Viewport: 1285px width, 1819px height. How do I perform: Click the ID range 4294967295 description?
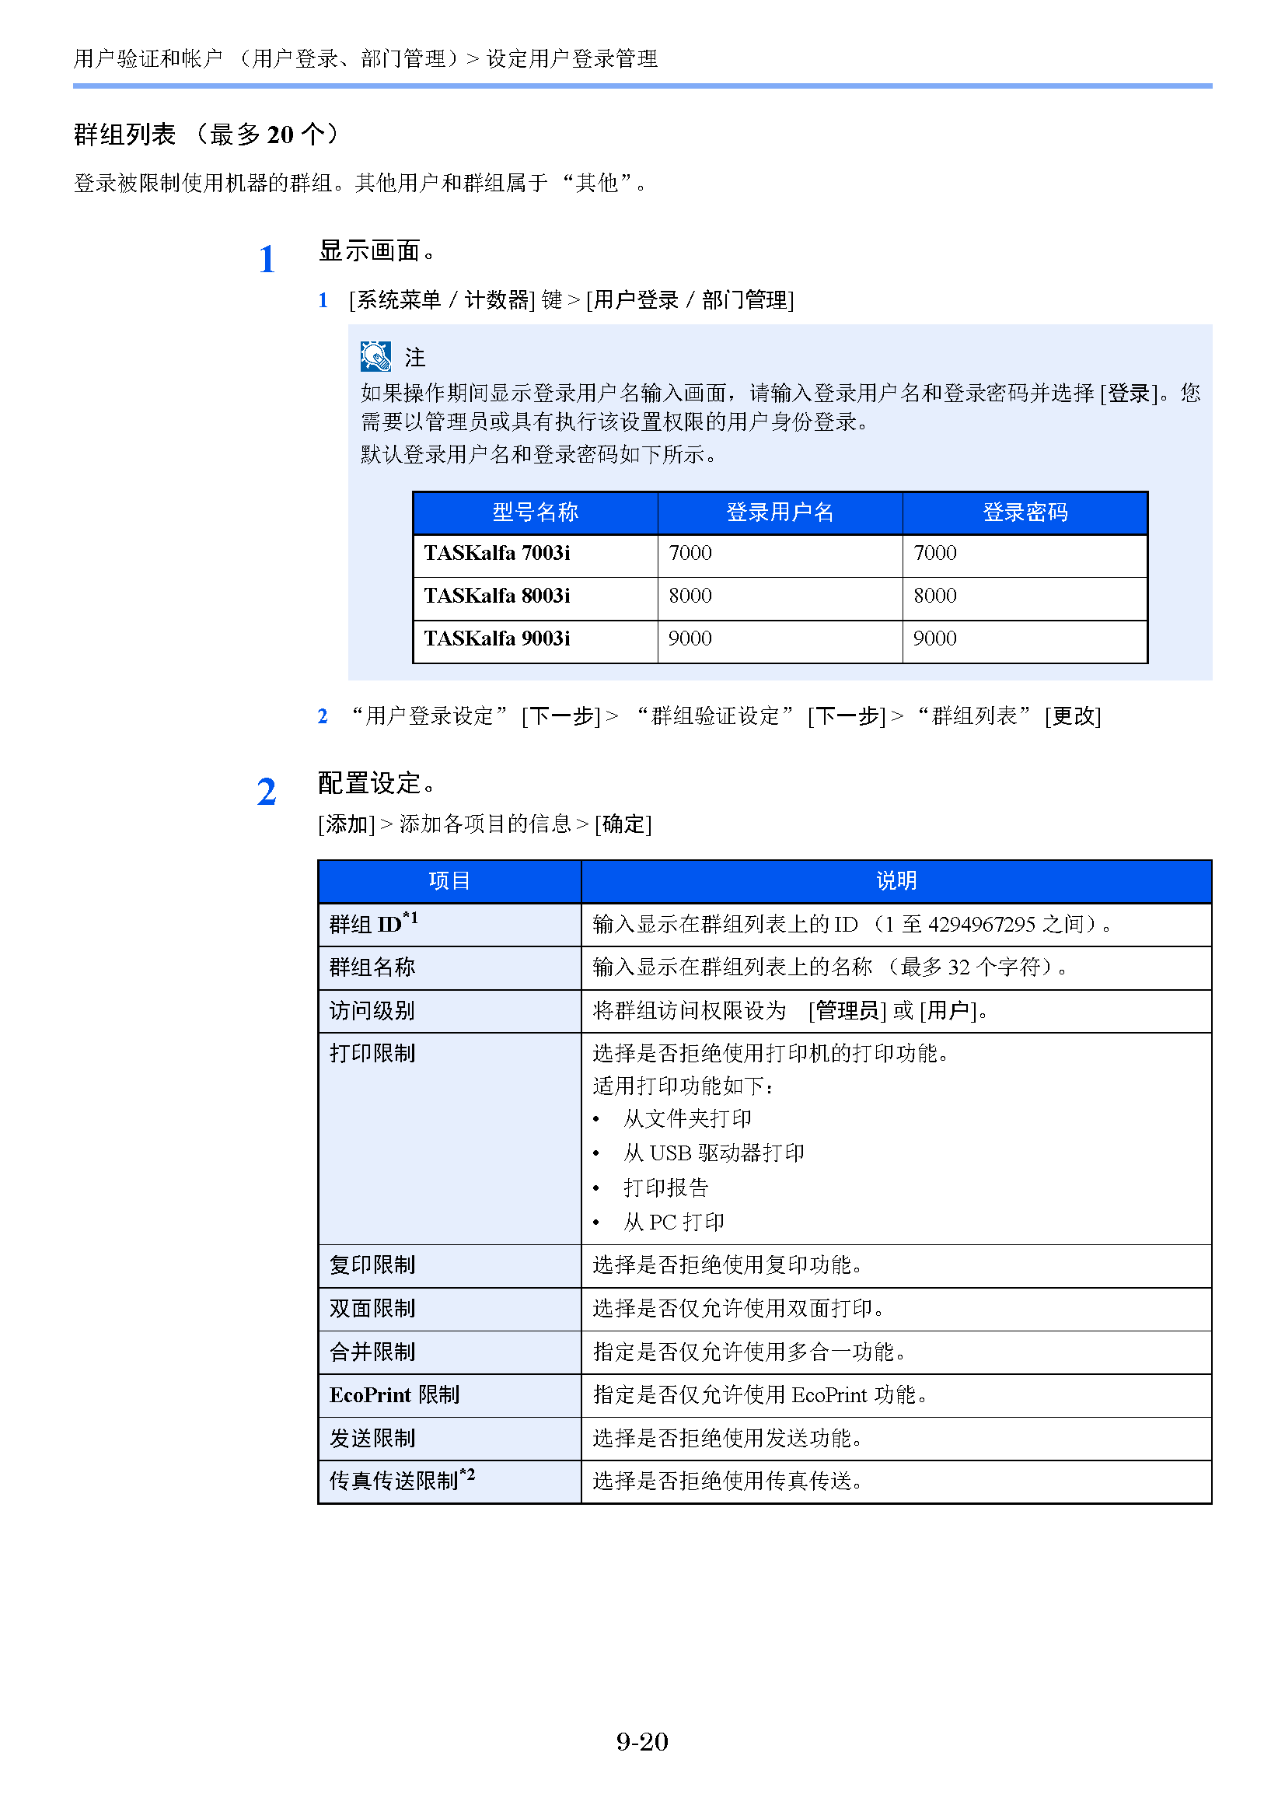tap(852, 925)
